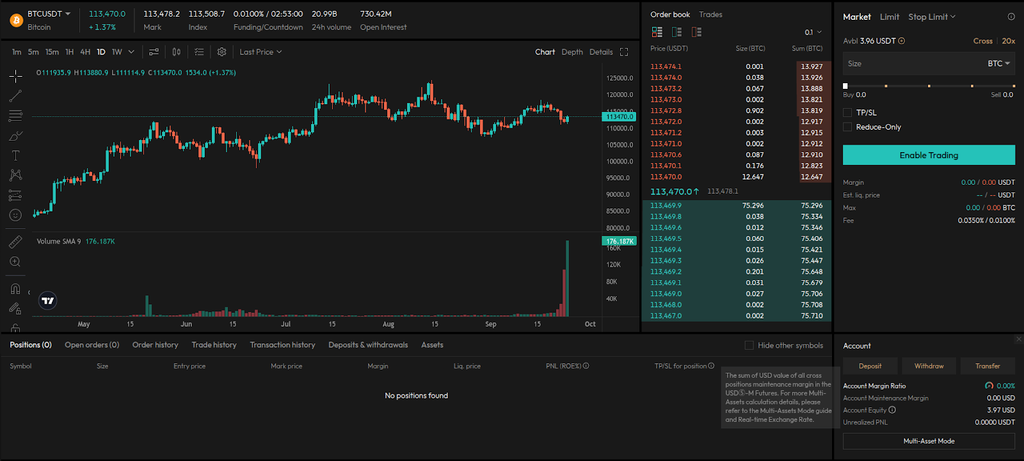Open the chart templates list icon
Image resolution: width=1024 pixels, height=461 pixels.
[199, 52]
